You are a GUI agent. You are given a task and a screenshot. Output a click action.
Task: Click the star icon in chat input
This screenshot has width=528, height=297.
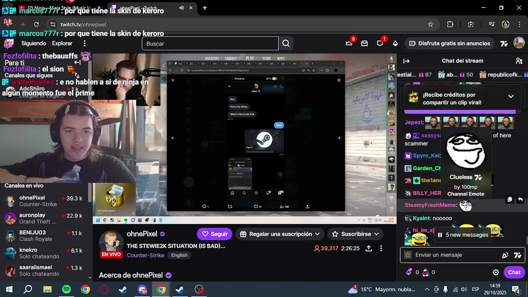click(x=408, y=255)
